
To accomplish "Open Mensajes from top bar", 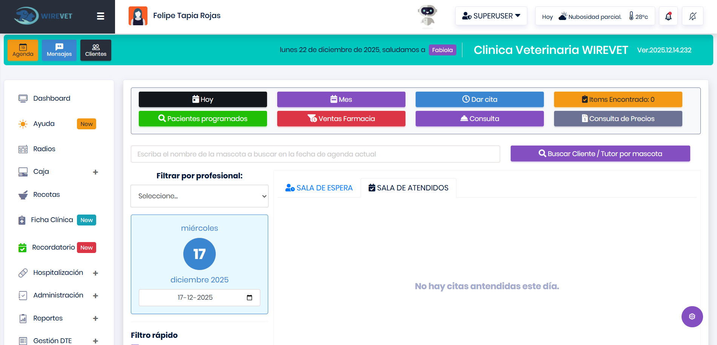I will 59,50.
